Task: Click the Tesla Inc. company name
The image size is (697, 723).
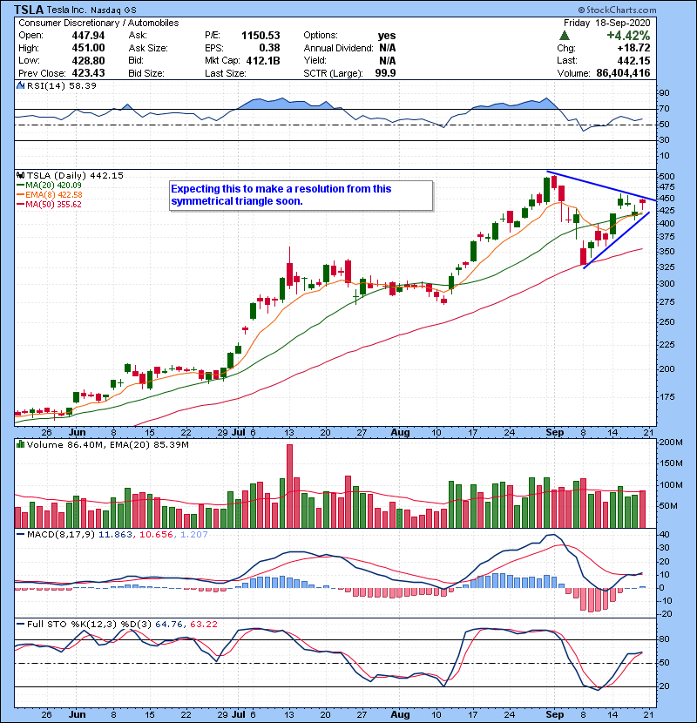Action: (66, 10)
